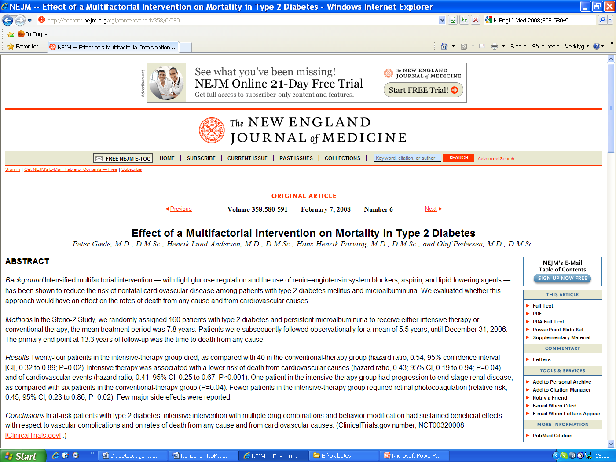
Task: Click the SIGN UP NOW FREE button
Action: coord(562,278)
